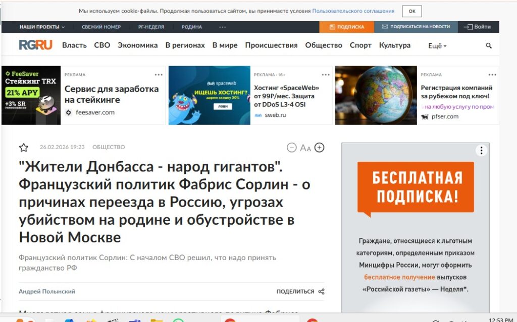Image resolution: width=517 pixels, height=322 pixels.
Task: Click Войти to sign in
Action: [x=477, y=27]
